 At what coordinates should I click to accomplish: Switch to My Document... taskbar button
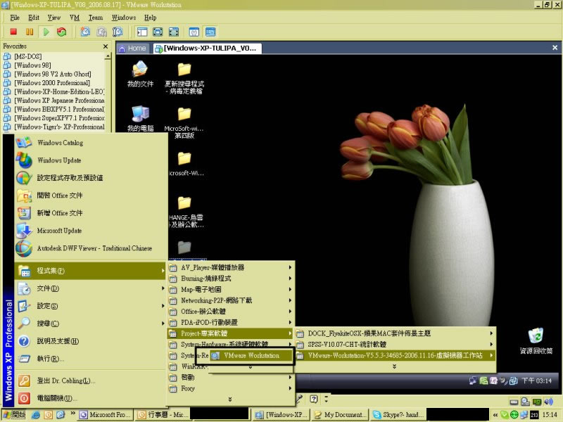point(340,415)
